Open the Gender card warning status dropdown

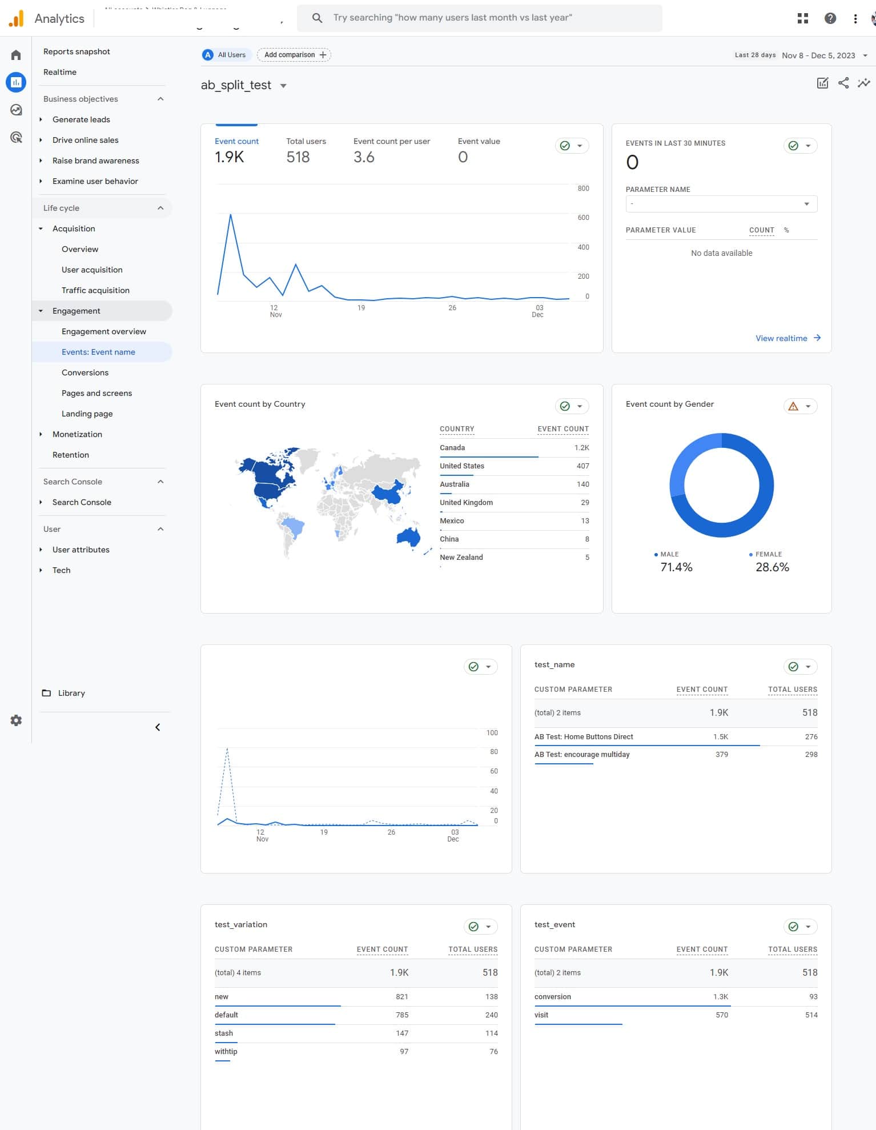coord(800,406)
